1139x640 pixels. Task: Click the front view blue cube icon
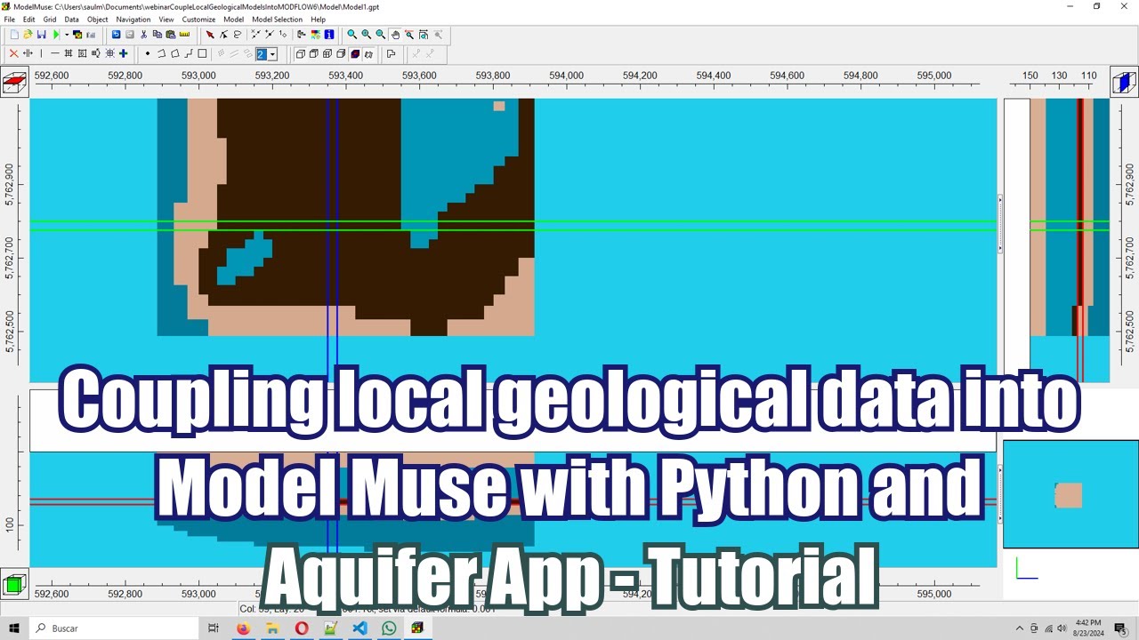(x=1123, y=83)
